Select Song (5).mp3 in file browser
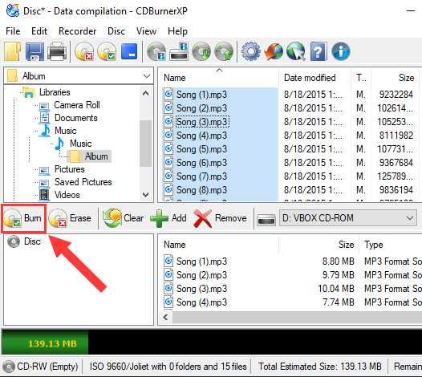This screenshot has width=422, height=377. coord(201,149)
